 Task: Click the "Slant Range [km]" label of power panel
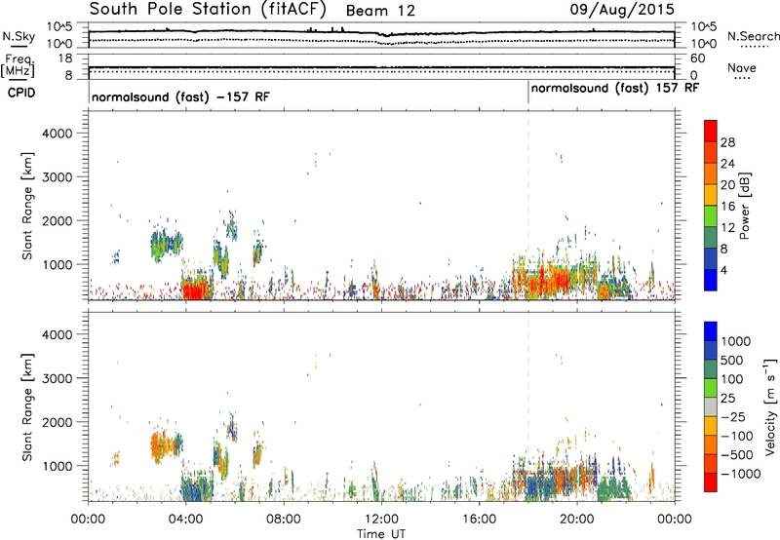(27, 206)
